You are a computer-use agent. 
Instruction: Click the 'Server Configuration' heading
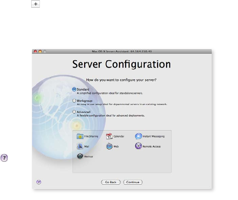122,64
